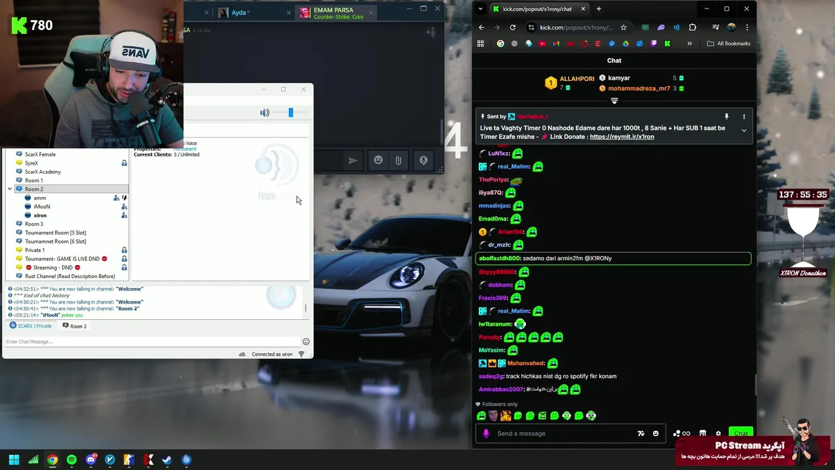Open Discord from the taskbar
The width and height of the screenshot is (835, 470).
coord(91,460)
